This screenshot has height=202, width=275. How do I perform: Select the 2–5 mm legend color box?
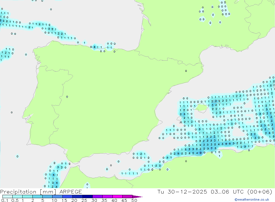pos(37,196)
